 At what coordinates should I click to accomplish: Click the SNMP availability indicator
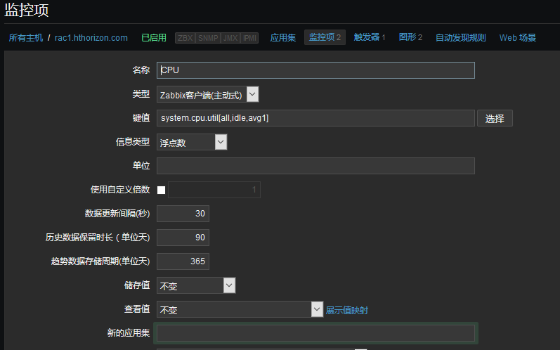click(x=208, y=38)
